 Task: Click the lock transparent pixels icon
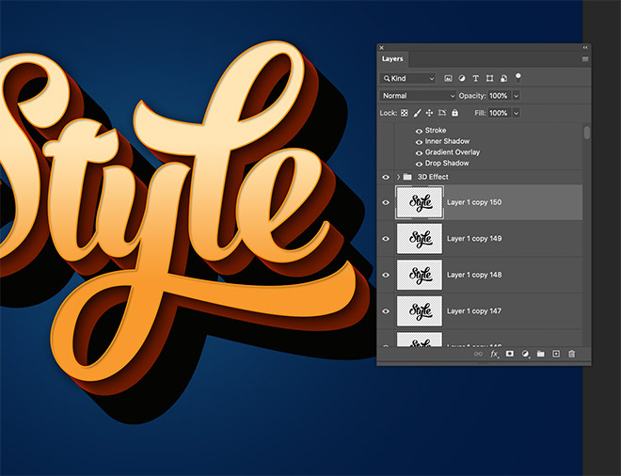click(x=405, y=113)
